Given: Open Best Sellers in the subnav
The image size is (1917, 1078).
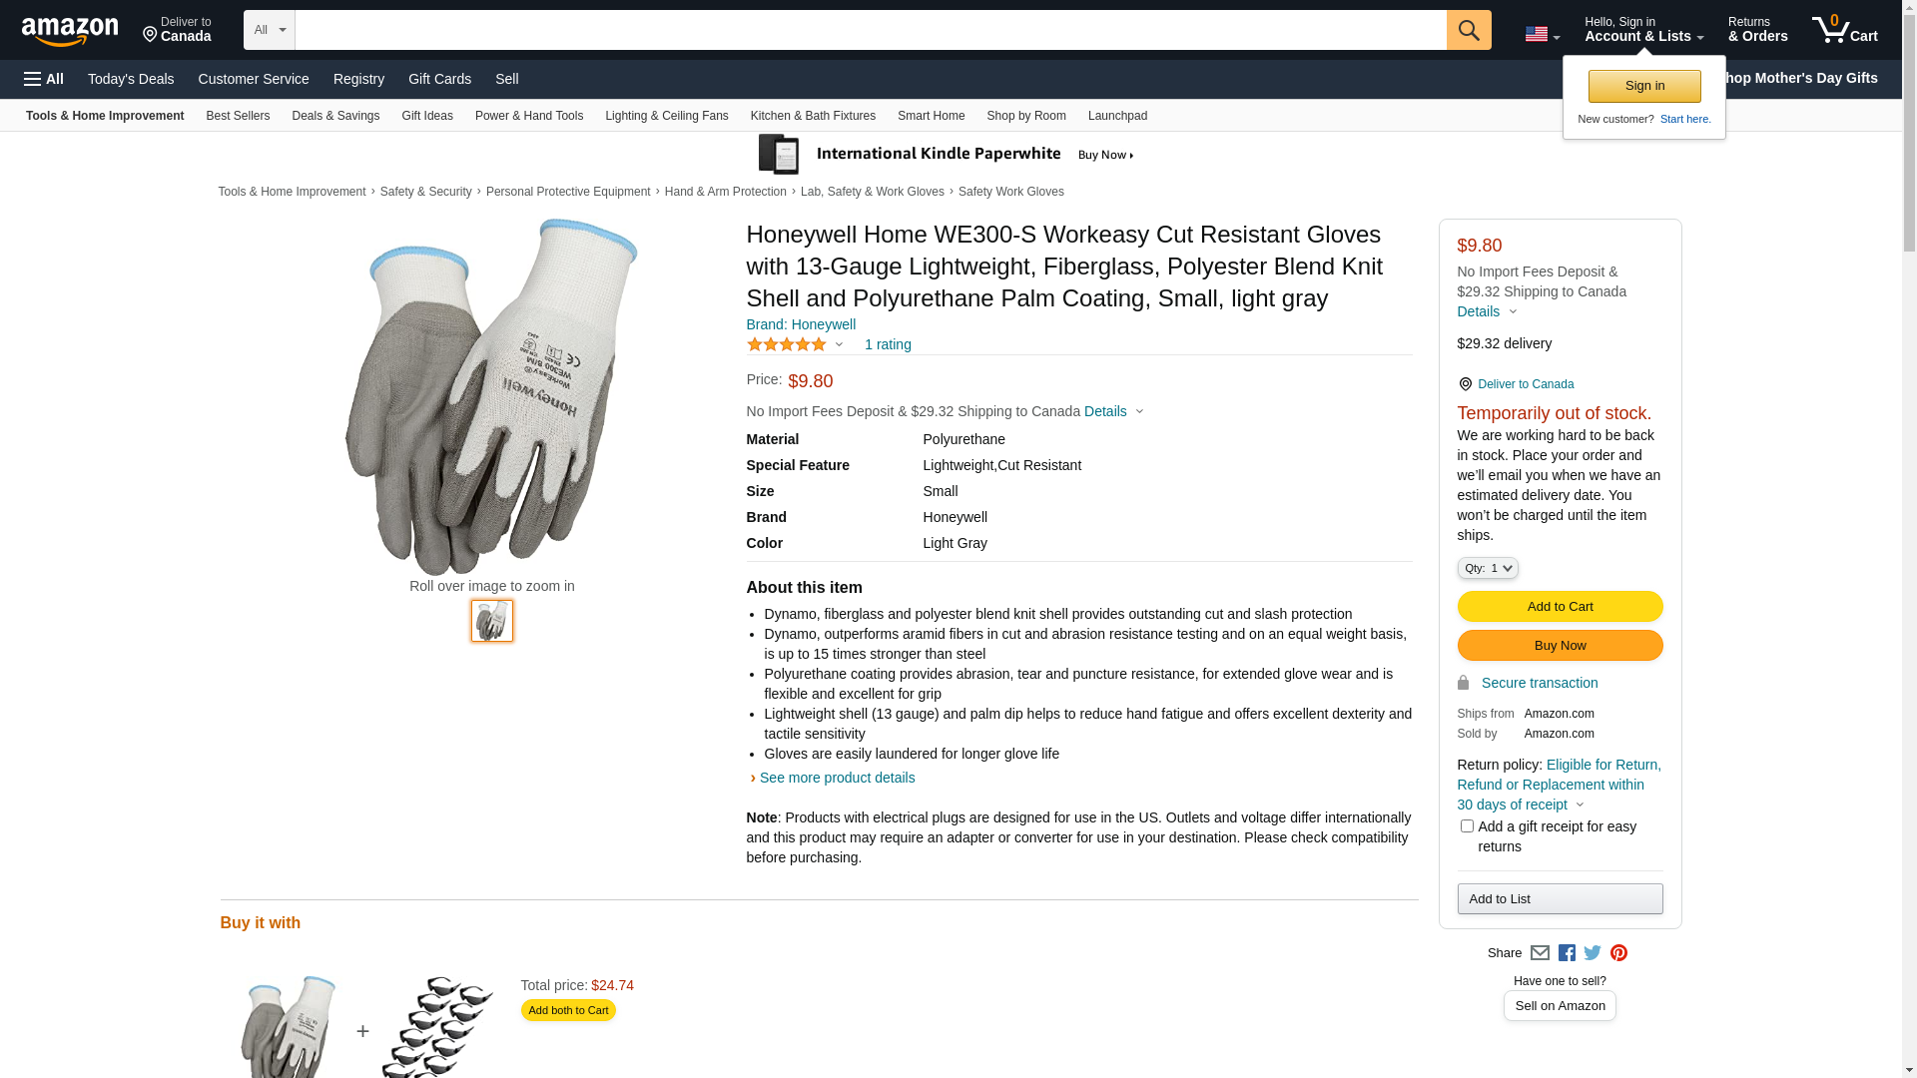Looking at the screenshot, I should coord(238,116).
